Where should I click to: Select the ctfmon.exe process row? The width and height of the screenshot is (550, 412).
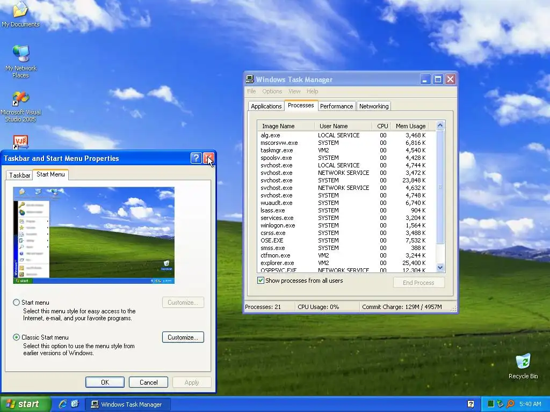[x=346, y=255]
